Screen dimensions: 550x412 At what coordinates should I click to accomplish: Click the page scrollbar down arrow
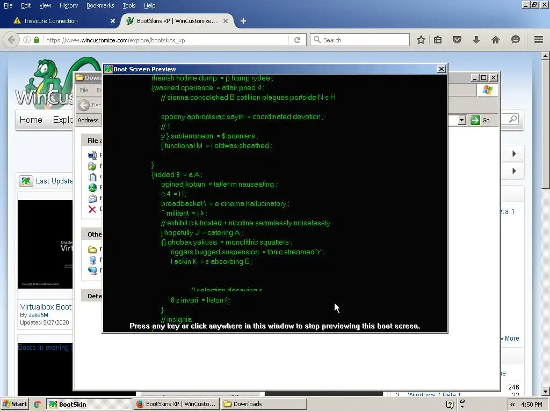coord(546,391)
